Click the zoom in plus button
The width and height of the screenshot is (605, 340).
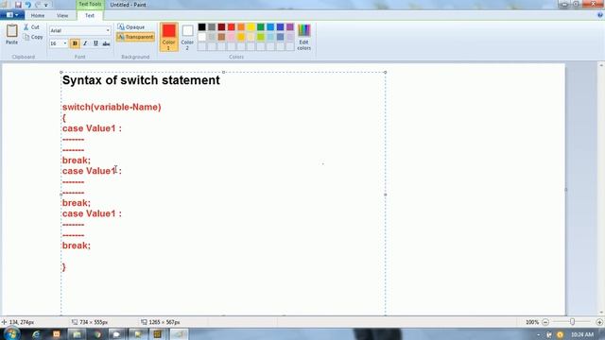[599, 322]
